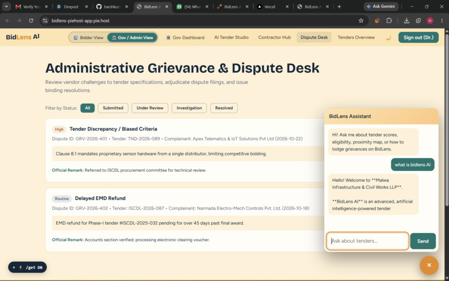Filter disputes by Investigation
This screenshot has height=281, width=449.
coord(189,108)
